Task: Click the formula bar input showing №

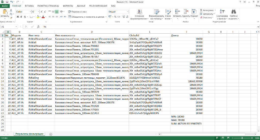Action: [150, 26]
